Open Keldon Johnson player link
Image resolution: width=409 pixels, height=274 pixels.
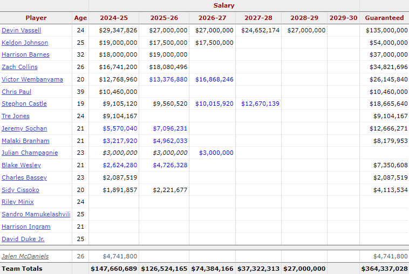25,43
